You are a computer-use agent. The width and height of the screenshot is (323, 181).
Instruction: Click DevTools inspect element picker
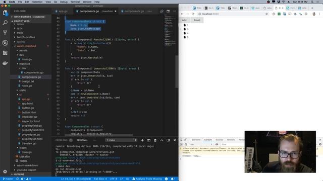[181, 140]
